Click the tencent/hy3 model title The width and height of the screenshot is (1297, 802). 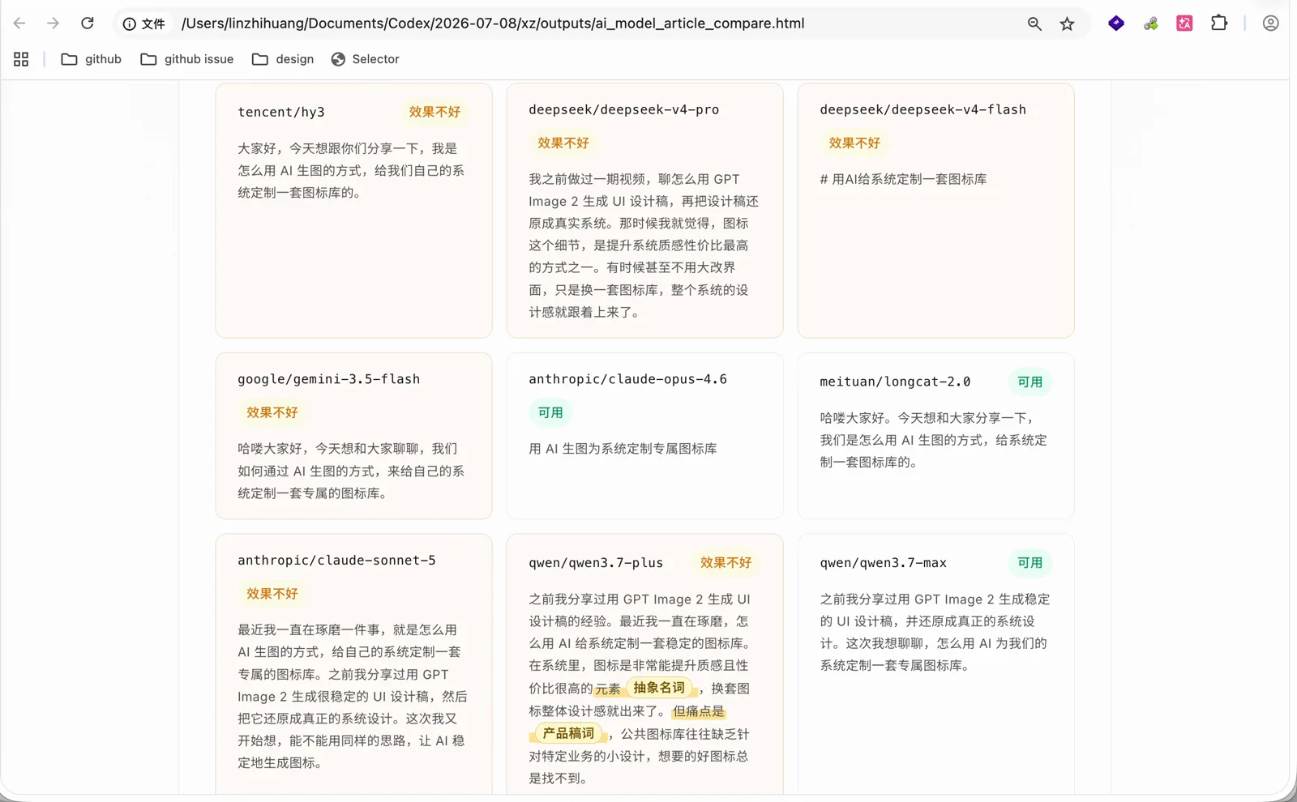(x=281, y=112)
